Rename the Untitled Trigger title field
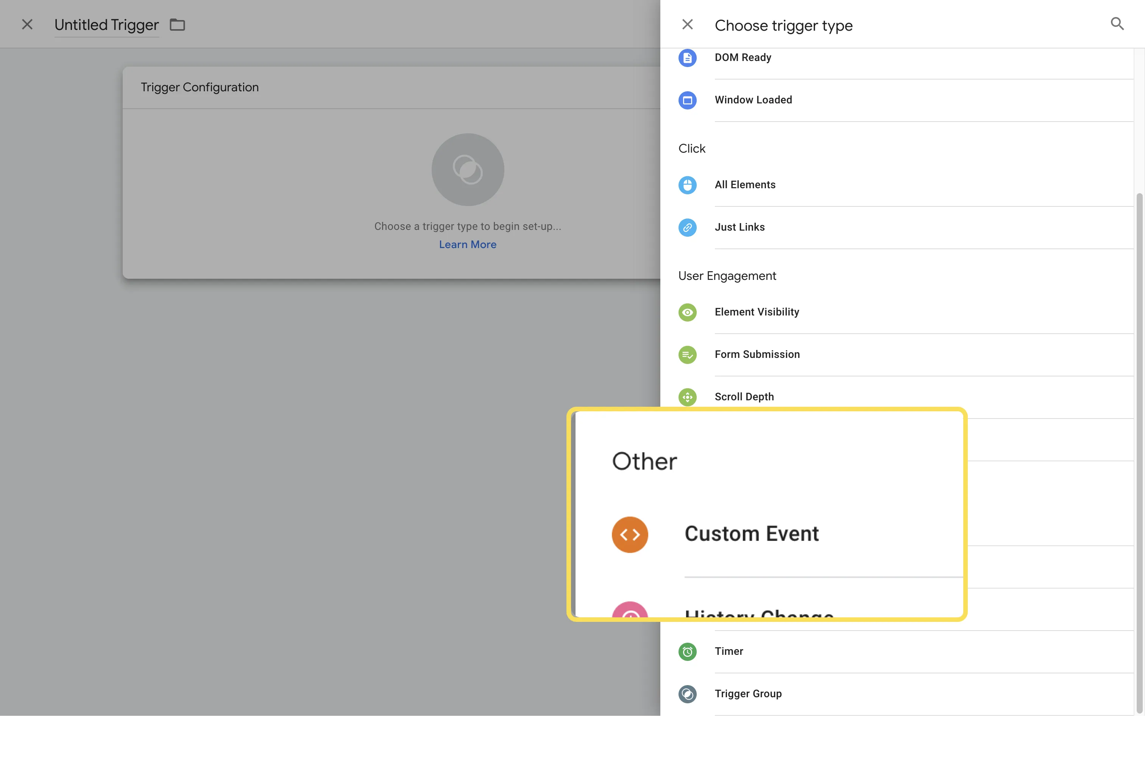1145x762 pixels. tap(106, 25)
